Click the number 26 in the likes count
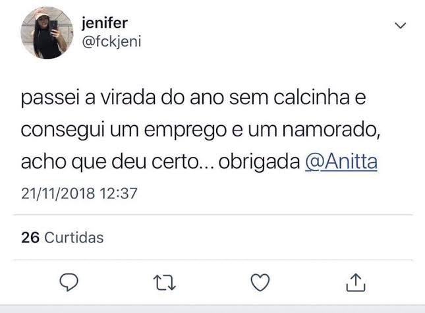Image resolution: width=425 pixels, height=313 pixels. [x=30, y=238]
